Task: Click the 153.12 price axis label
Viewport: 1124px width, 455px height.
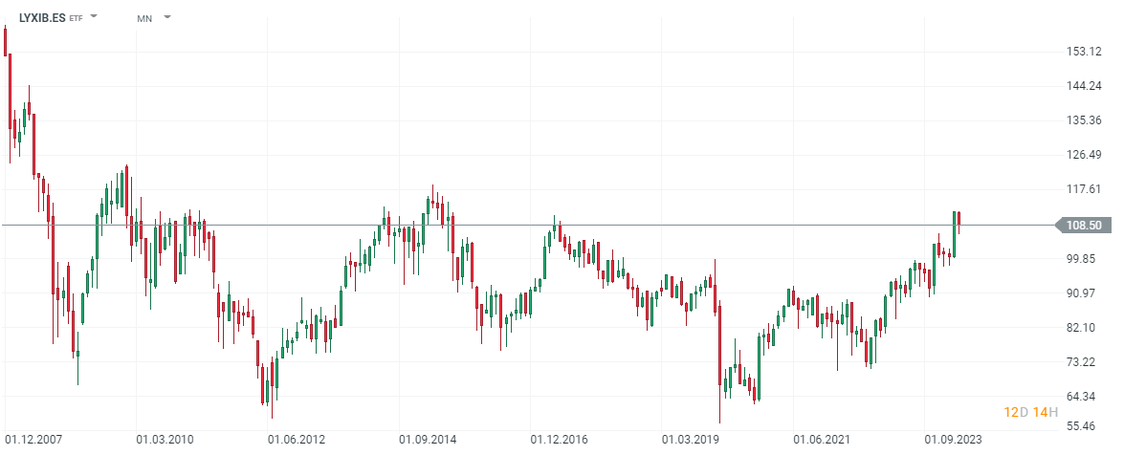Action: tap(1083, 52)
